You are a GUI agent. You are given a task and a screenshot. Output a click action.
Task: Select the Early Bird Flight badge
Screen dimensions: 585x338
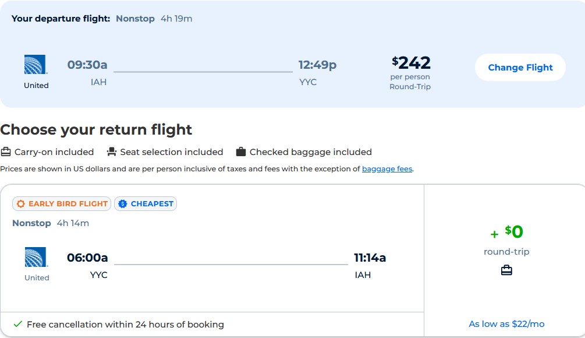(62, 203)
